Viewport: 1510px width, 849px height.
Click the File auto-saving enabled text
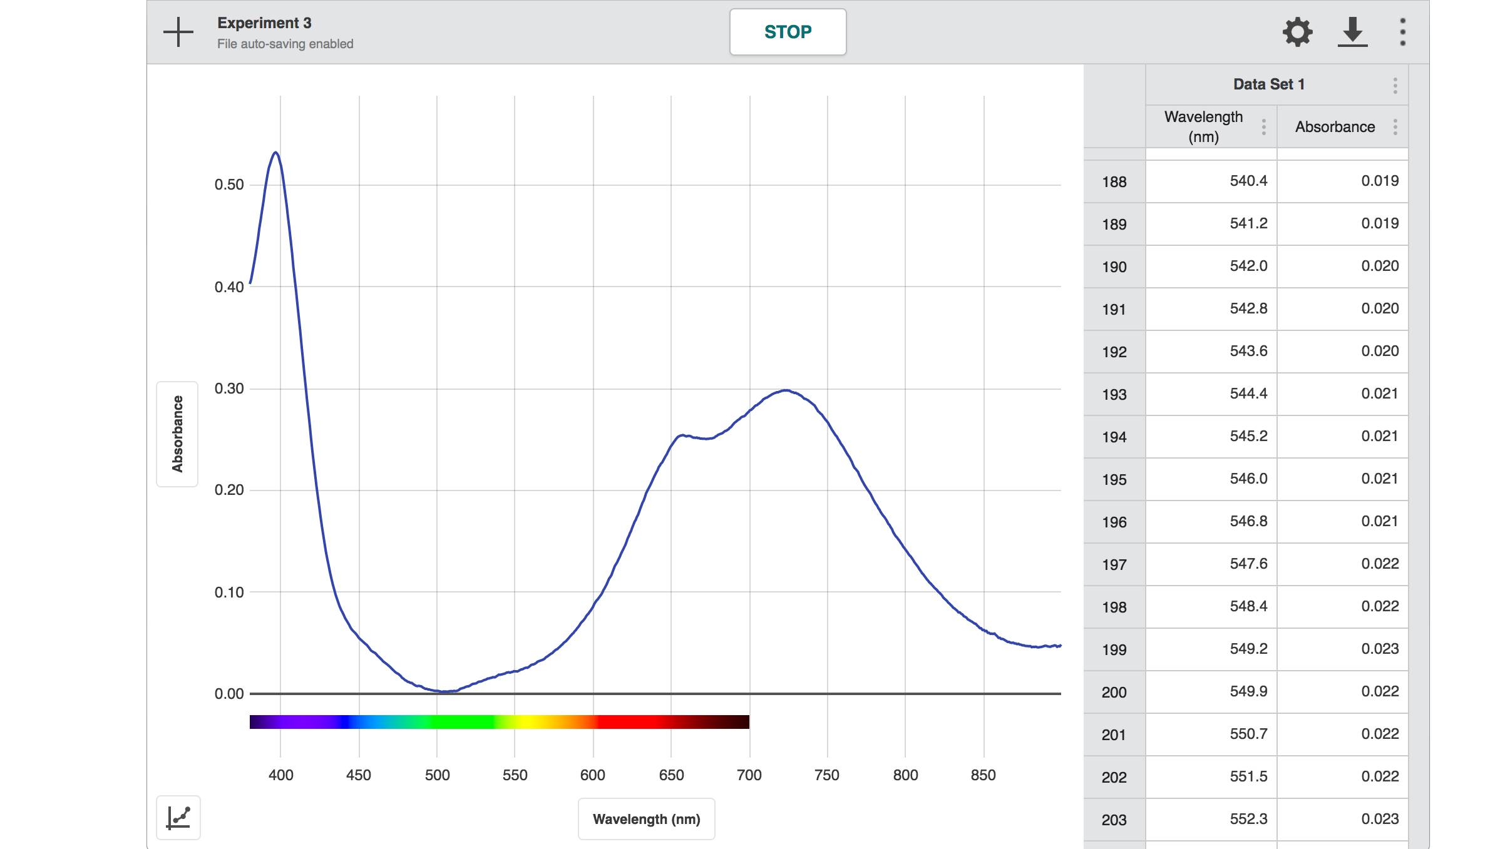click(x=285, y=44)
